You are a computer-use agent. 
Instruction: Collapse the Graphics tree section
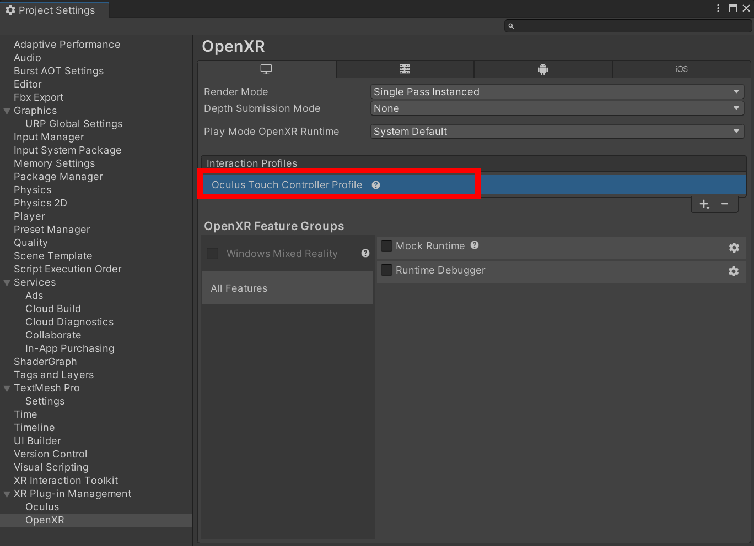tap(7, 111)
